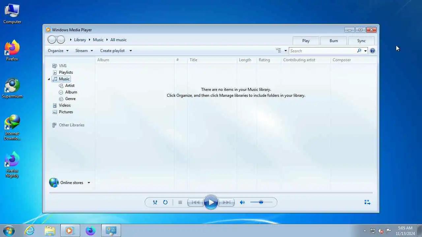The width and height of the screenshot is (422, 237).
Task: Click the taskbar clock showing 5:05 AM
Action: (x=405, y=231)
